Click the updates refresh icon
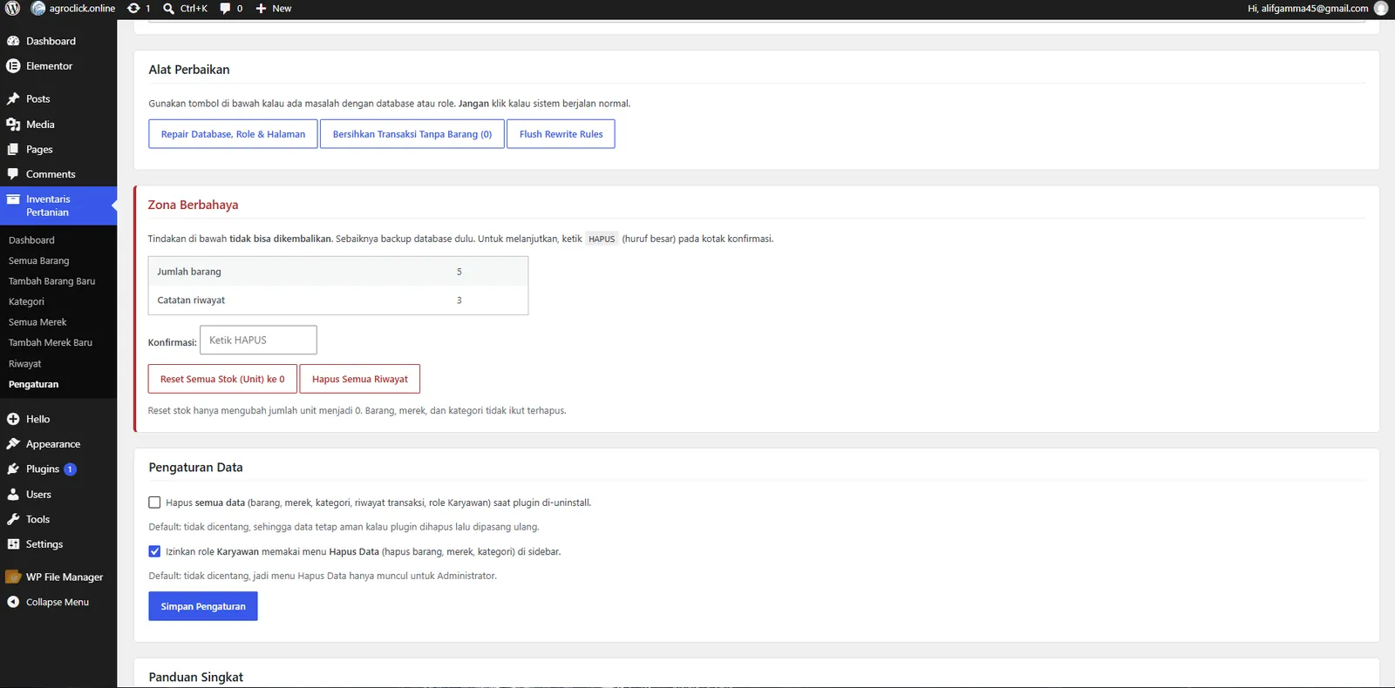 (x=133, y=8)
